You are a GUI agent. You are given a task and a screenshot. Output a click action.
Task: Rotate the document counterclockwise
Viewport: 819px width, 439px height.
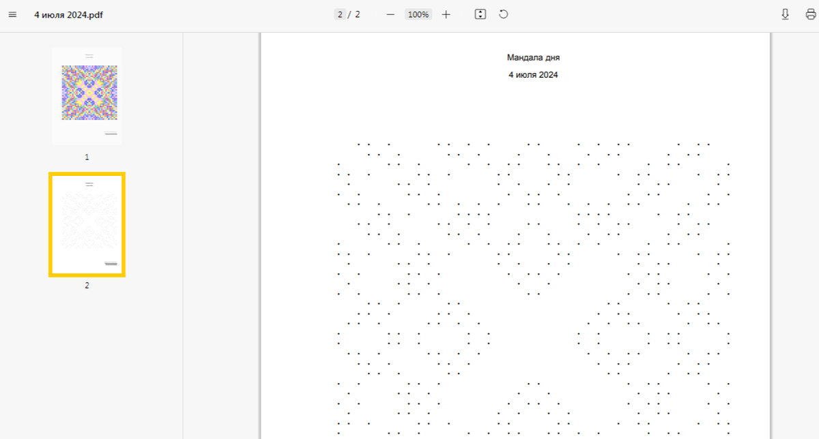point(504,14)
